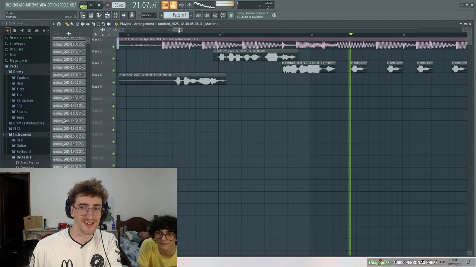Open the snap magnet dropdown in playlist
The width and height of the screenshot is (476, 267).
(59, 24)
